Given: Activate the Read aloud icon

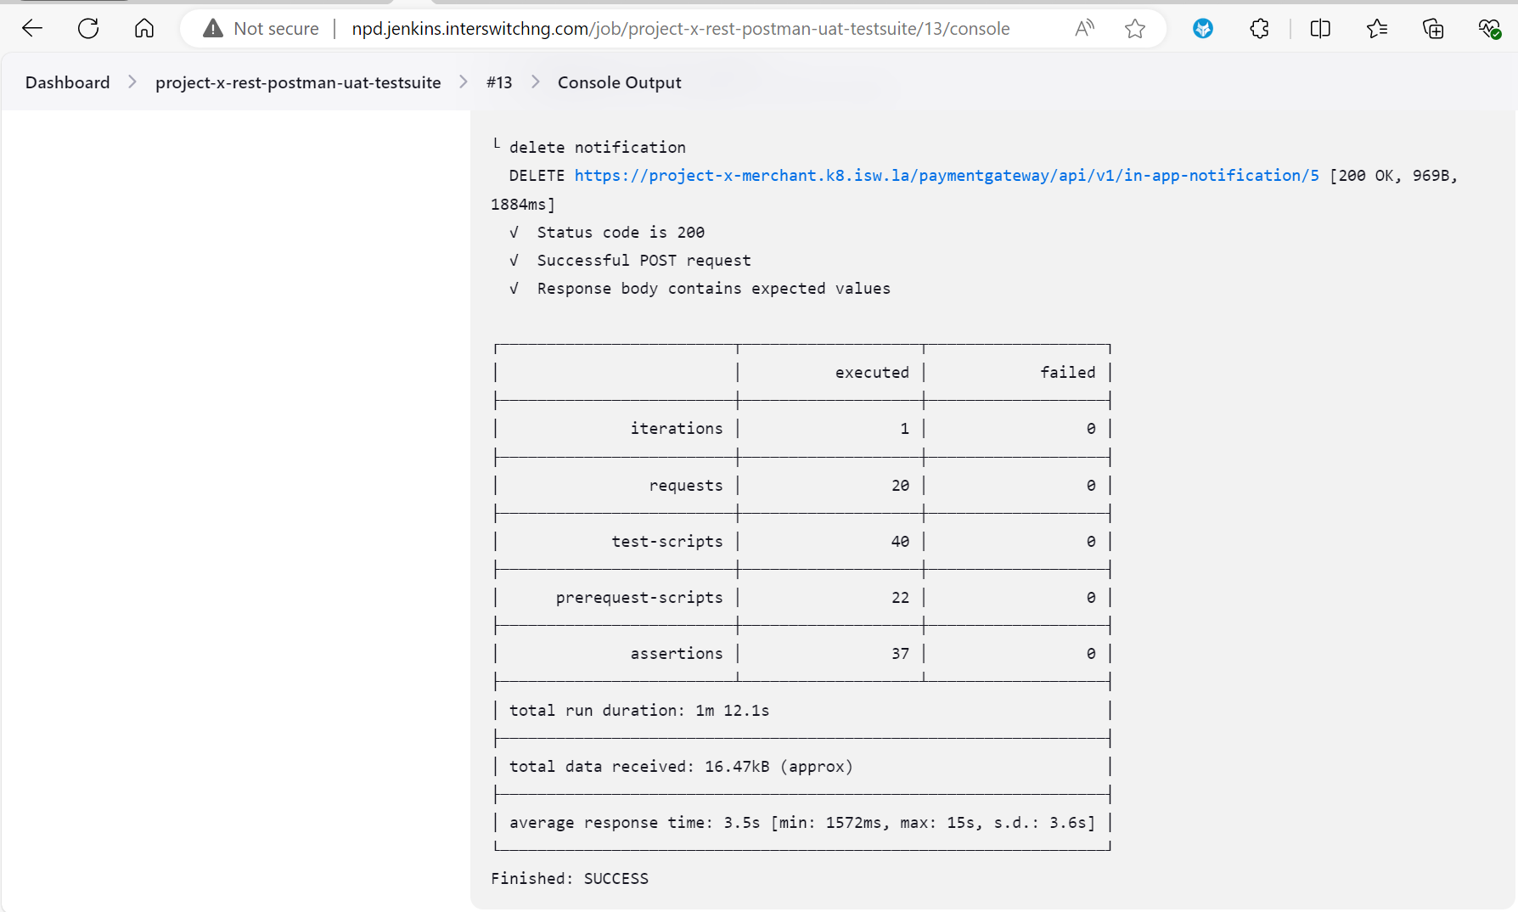Looking at the screenshot, I should 1084,29.
